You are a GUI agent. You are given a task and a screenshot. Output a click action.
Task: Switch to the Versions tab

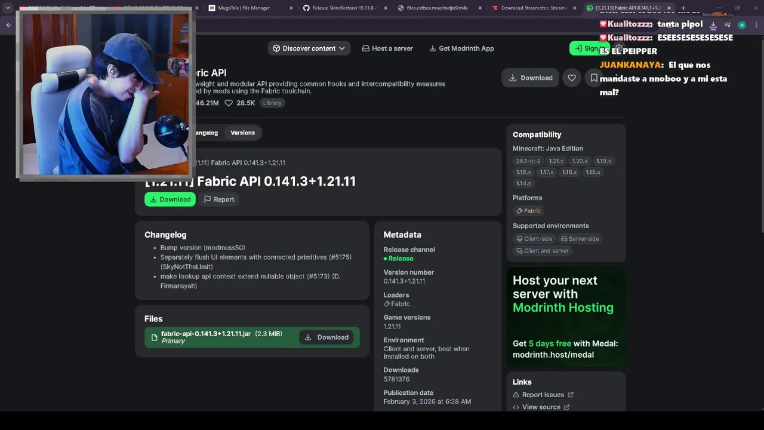point(242,133)
